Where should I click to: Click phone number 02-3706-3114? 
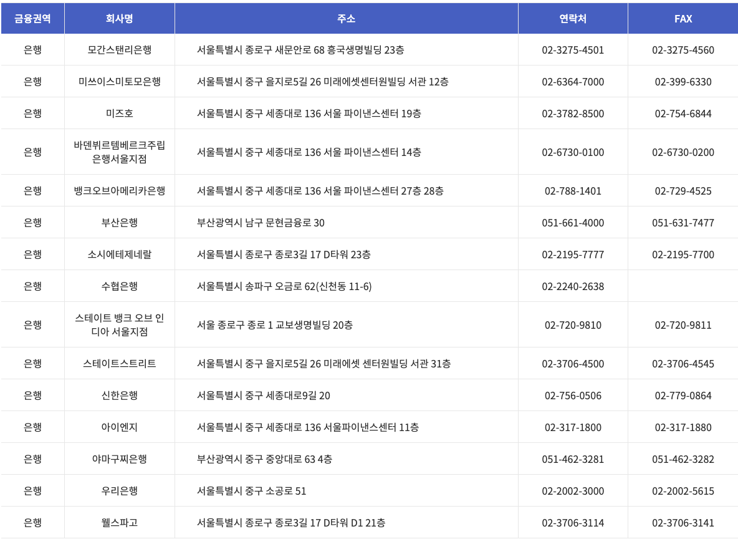pyautogui.click(x=573, y=522)
